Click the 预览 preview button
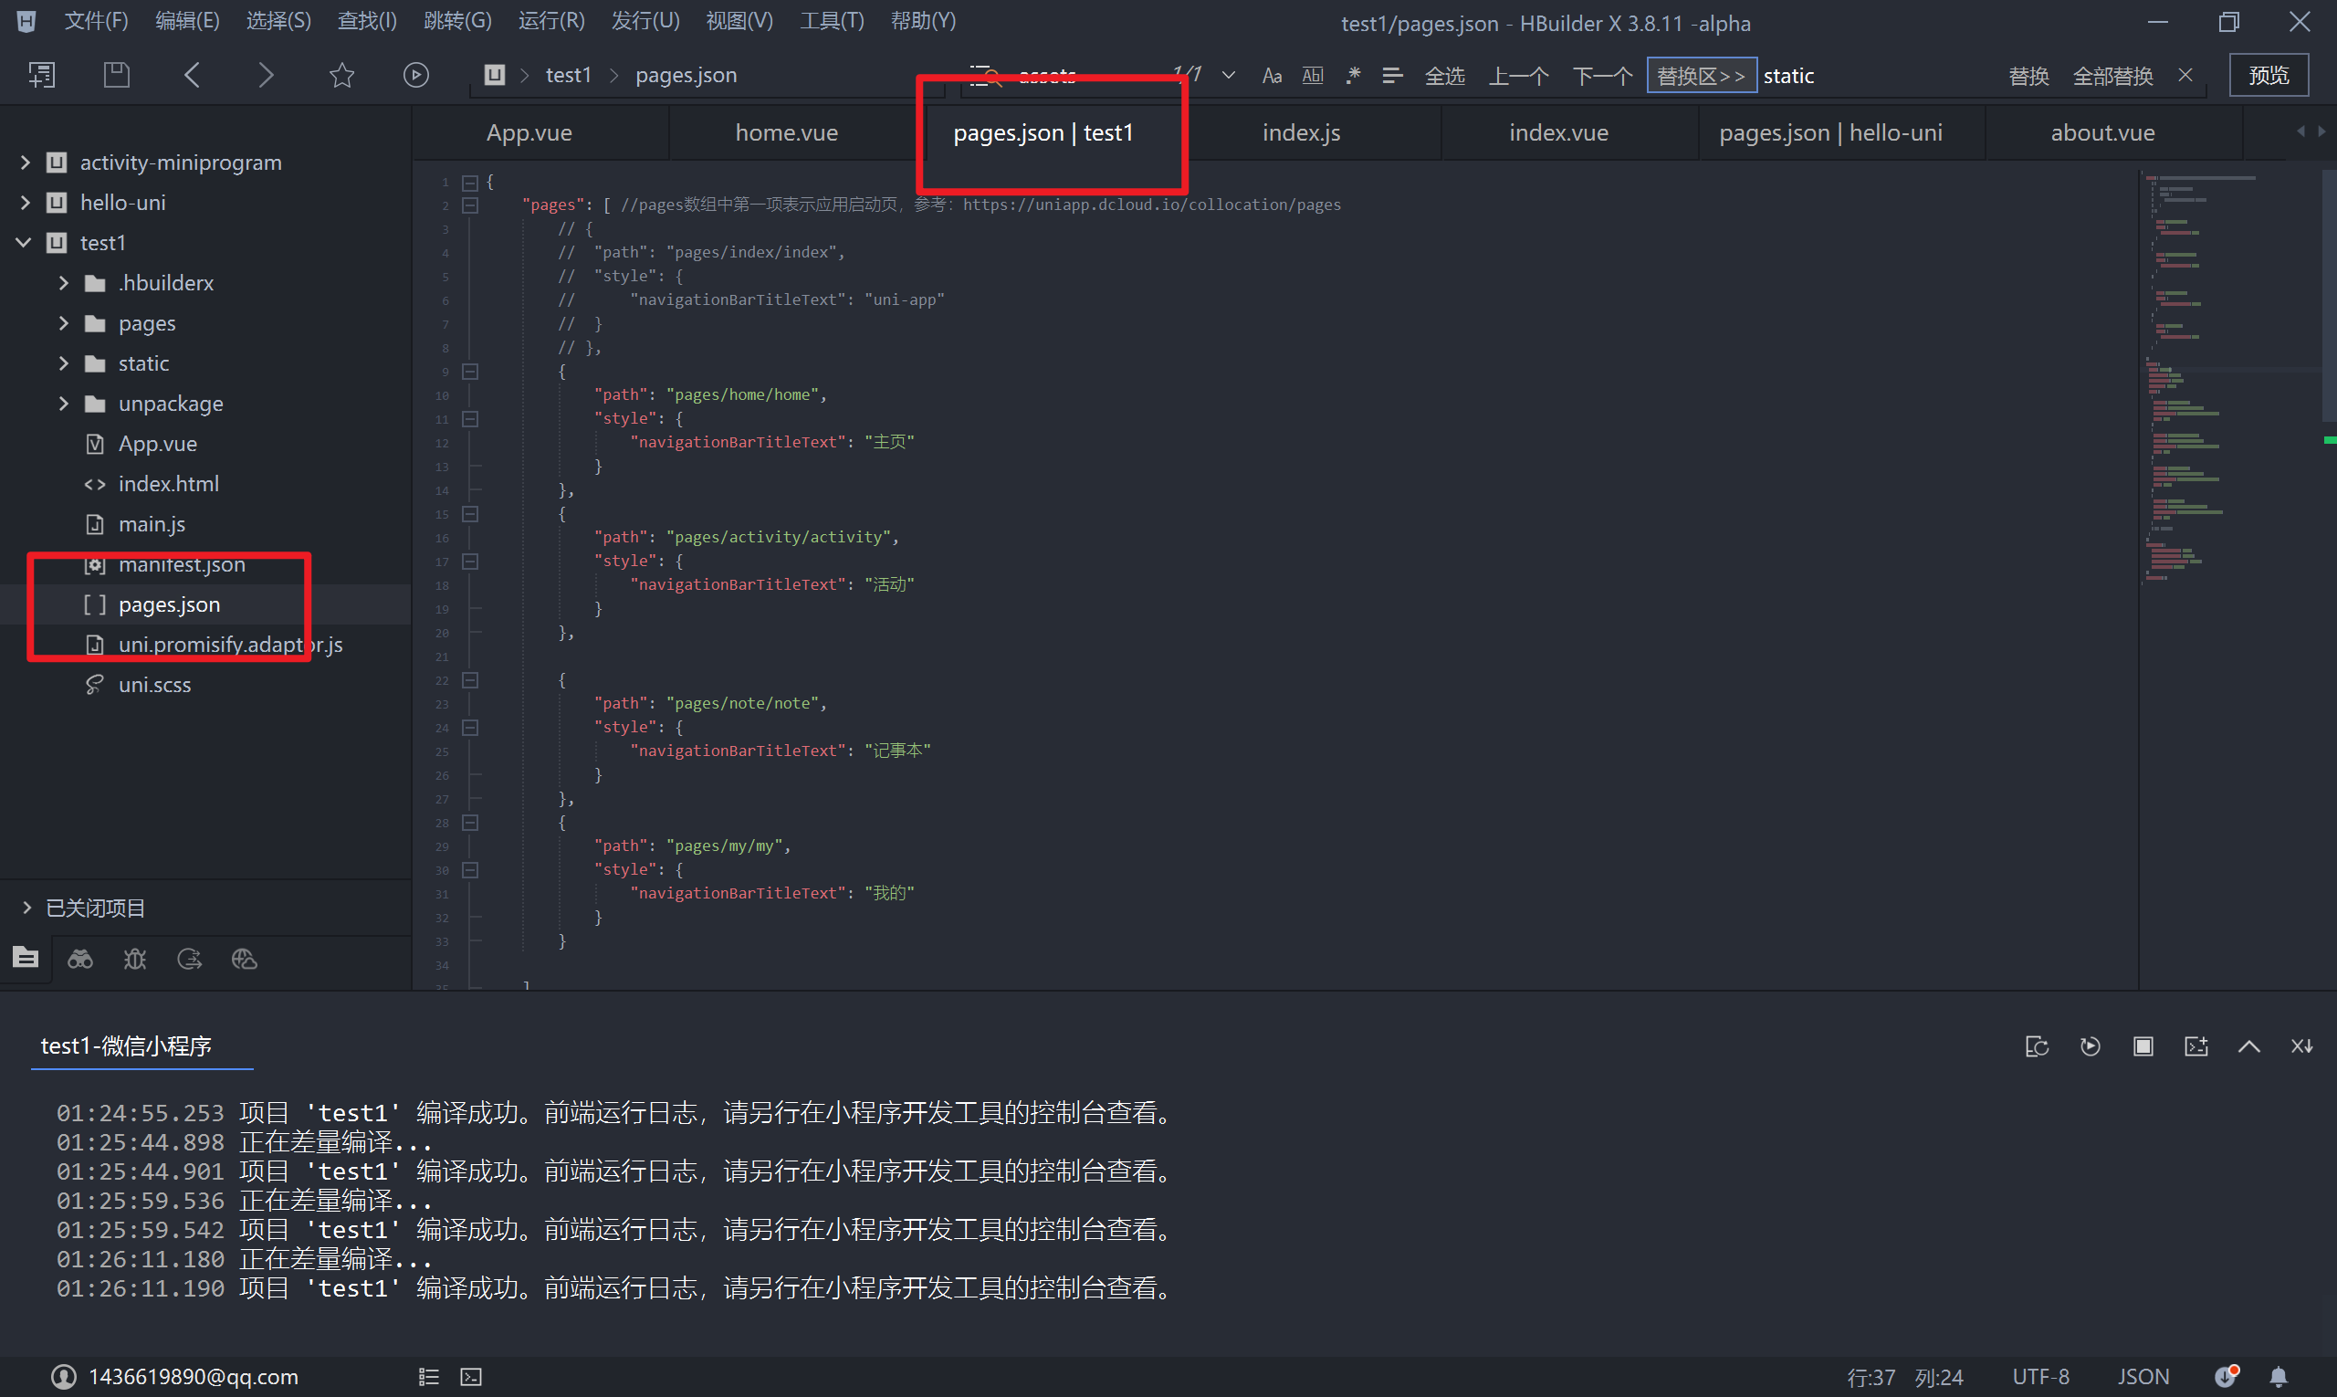Image resolution: width=2337 pixels, height=1397 pixels. [x=2269, y=75]
